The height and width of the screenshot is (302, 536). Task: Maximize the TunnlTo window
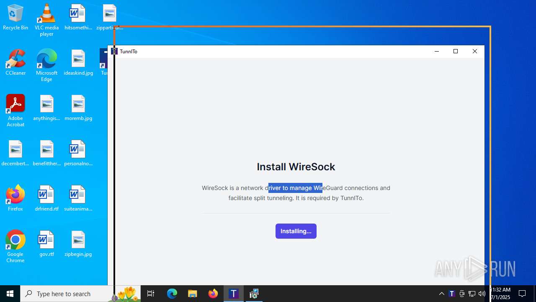coord(456,51)
